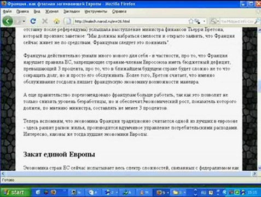Launch Firefox from the Quick Launch icon
This screenshot has height=197, width=261.
coord(54,192)
